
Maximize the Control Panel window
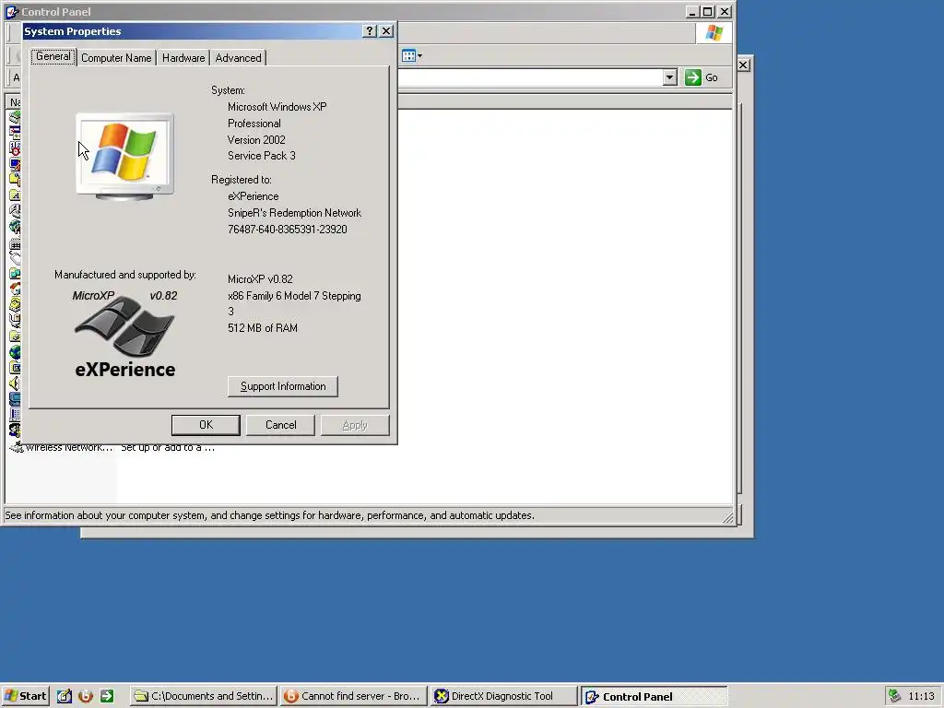point(708,11)
